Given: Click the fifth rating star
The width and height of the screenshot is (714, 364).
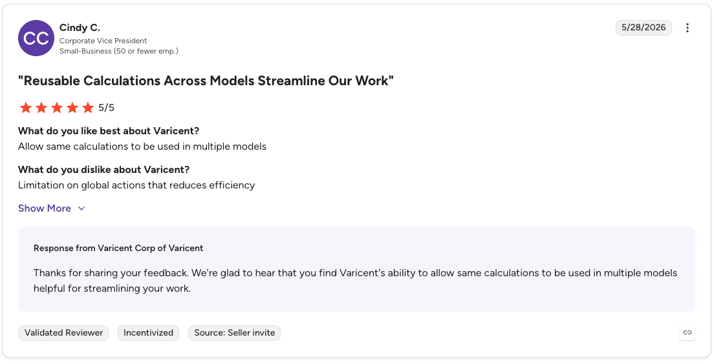Looking at the screenshot, I should [x=88, y=108].
